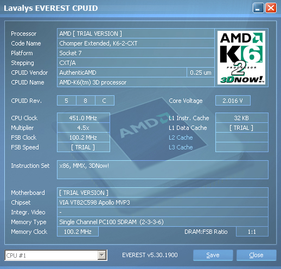This screenshot has height=269, width=281.
Task: Click the Memory Clock value 100.2 MHz
Action: pyautogui.click(x=78, y=232)
